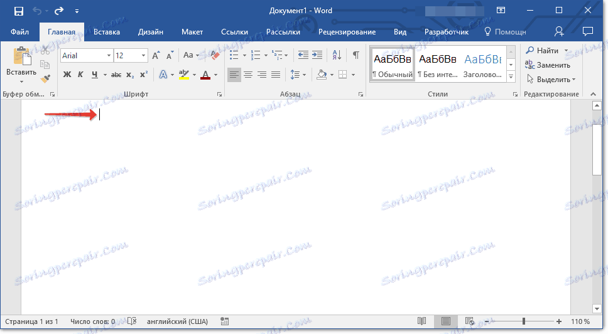Click the Increase Indent icon
Viewport: 608px width, 334px height.
pyautogui.click(x=317, y=55)
